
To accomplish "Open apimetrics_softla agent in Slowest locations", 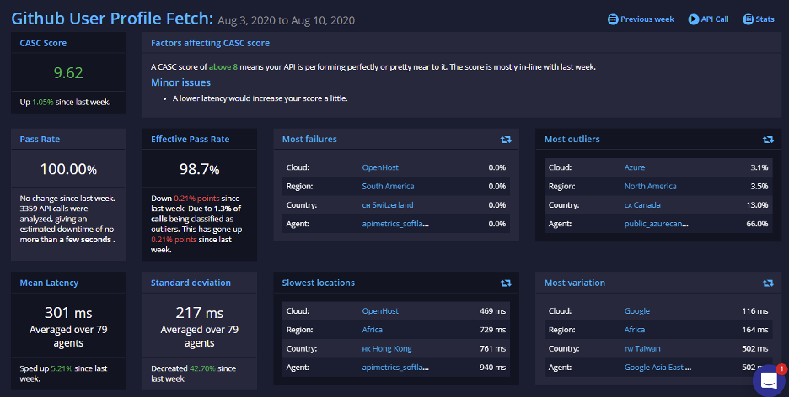I will 395,368.
